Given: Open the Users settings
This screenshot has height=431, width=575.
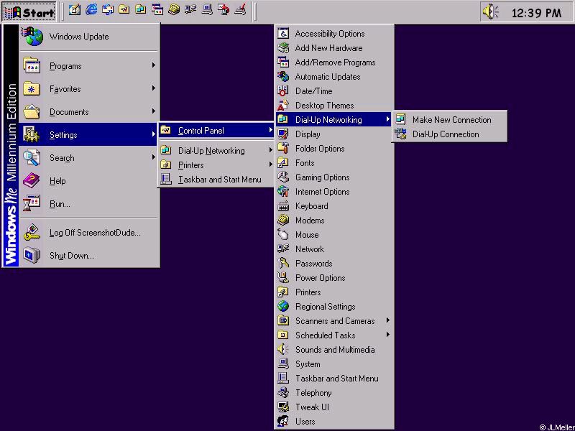Looking at the screenshot, I should (334, 422).
